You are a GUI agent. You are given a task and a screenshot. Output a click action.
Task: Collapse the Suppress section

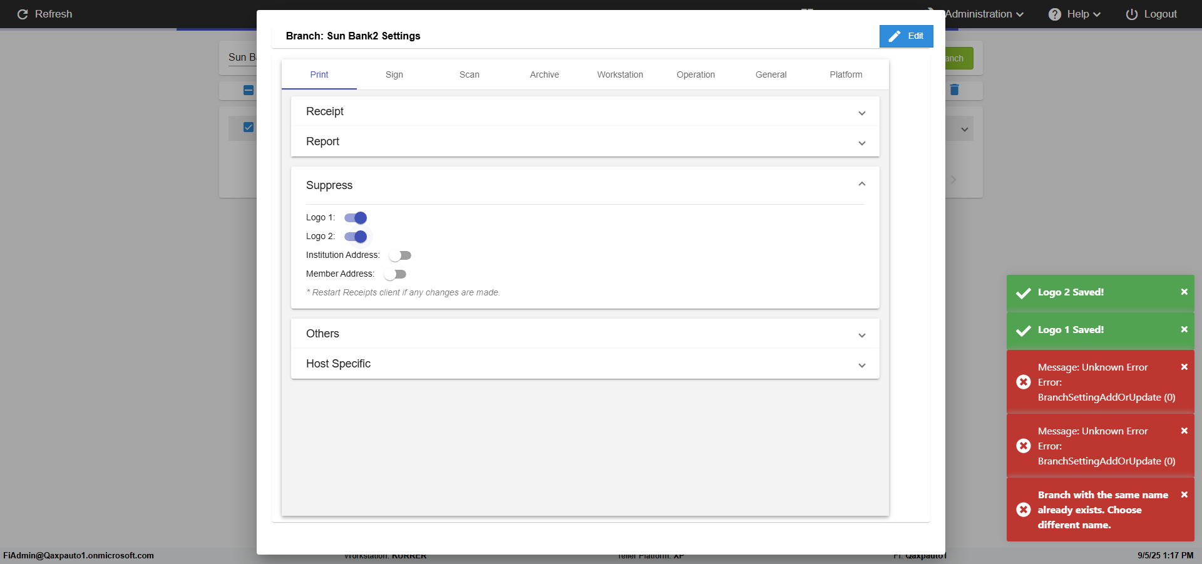click(861, 185)
